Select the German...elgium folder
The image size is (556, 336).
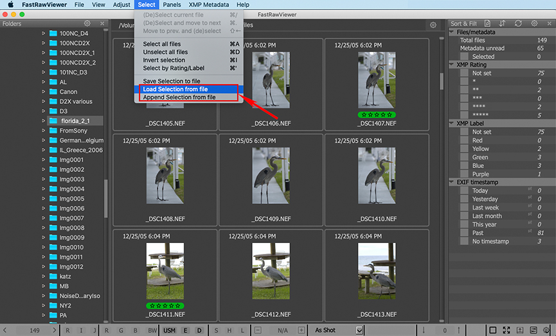click(x=80, y=140)
